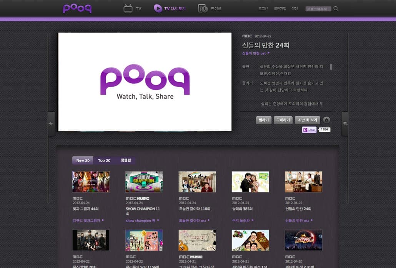The width and height of the screenshot is (396, 268).
Task: Click the 놀러와 385회 title
Action: coord(242,209)
